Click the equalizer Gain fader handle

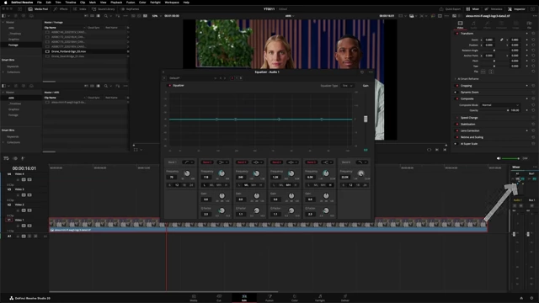click(x=366, y=119)
